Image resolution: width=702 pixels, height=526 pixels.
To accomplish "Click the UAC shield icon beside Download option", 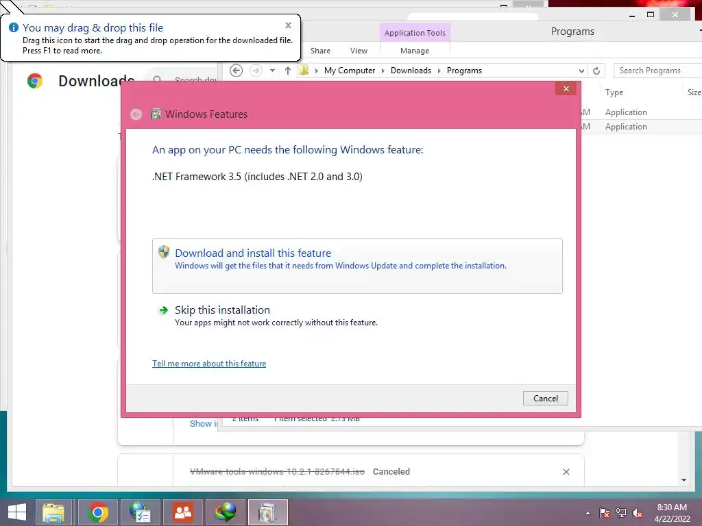I will (164, 252).
